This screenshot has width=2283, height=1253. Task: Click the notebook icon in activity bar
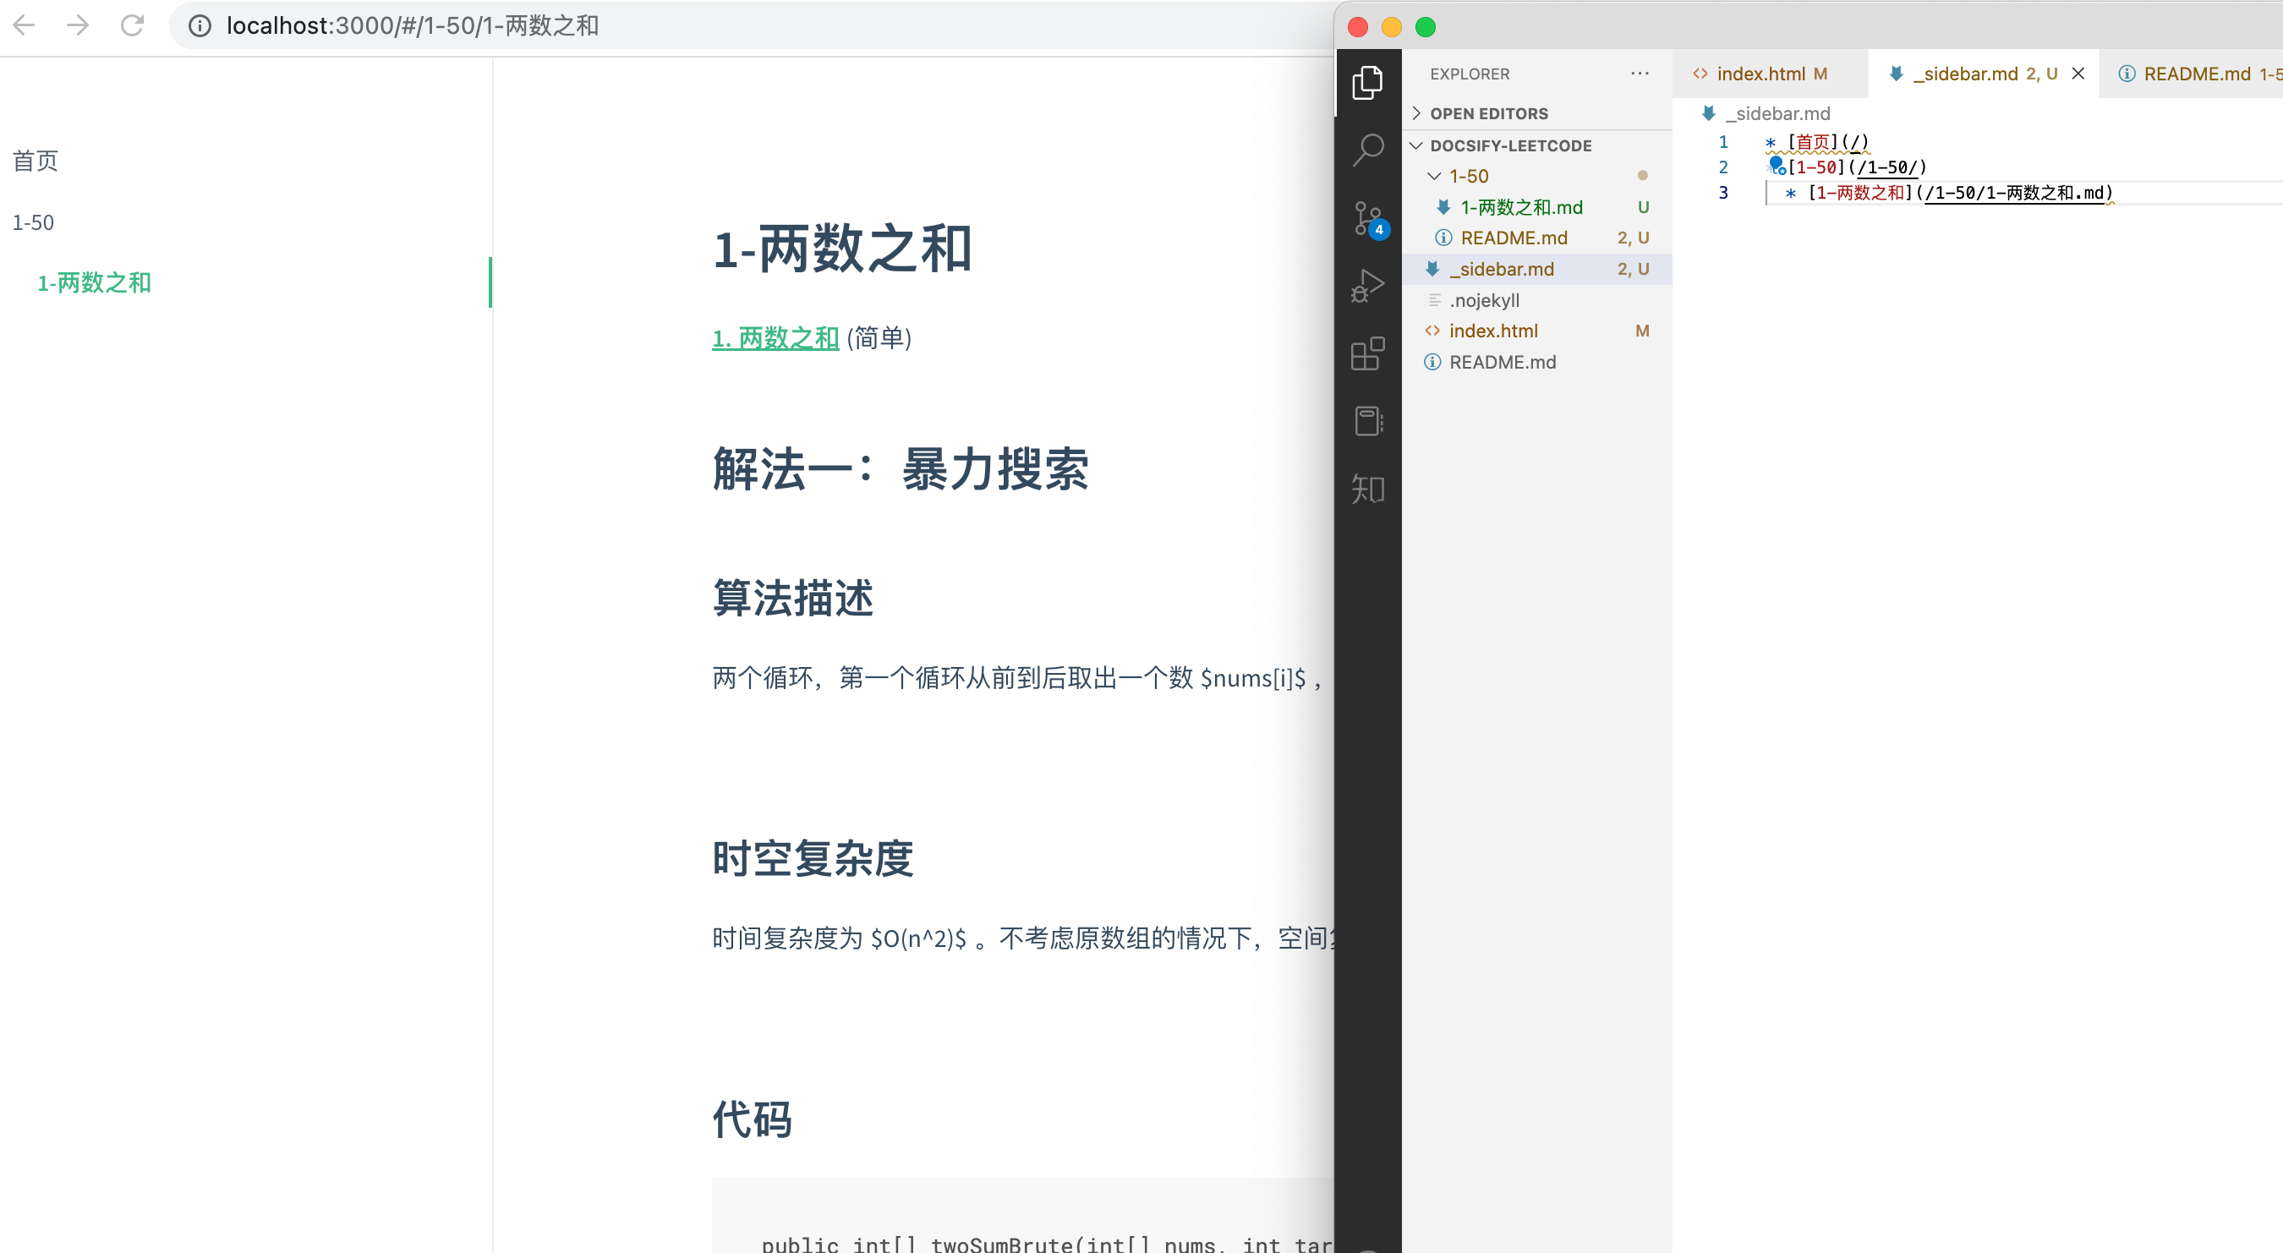1367,421
